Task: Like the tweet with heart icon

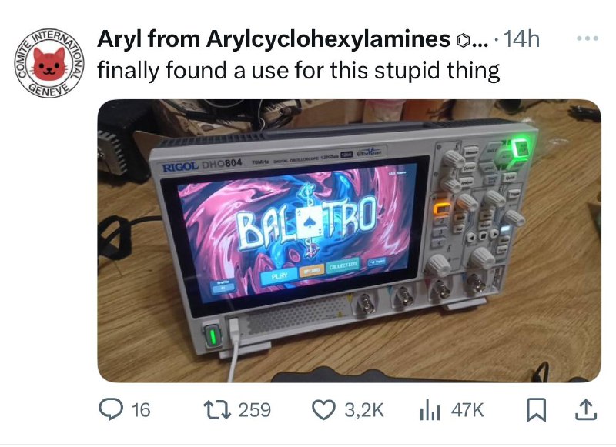Action: click(x=323, y=409)
